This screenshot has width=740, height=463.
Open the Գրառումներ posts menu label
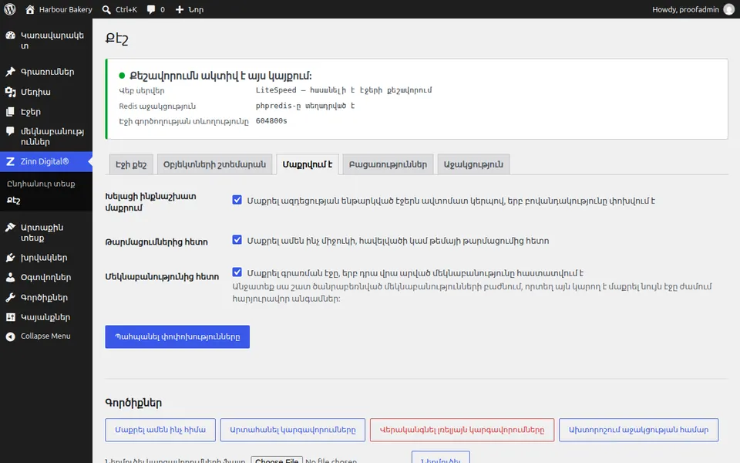point(47,72)
